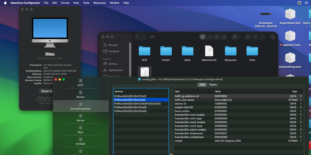Click the Add segment button
311x155 pixels.
point(202,84)
